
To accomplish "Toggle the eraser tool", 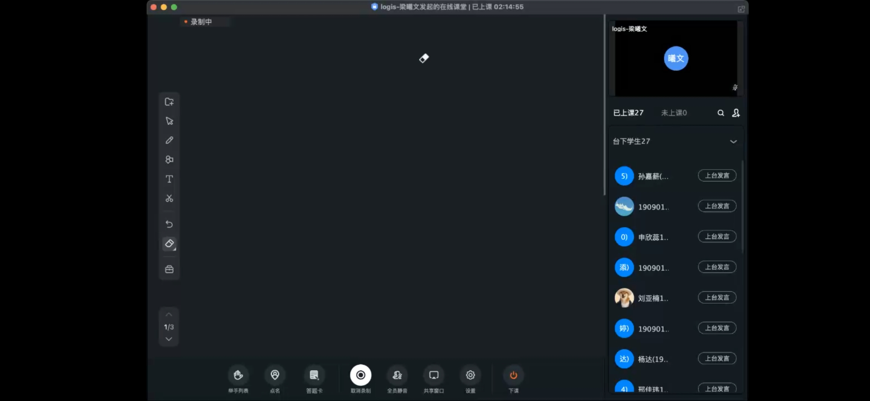I will click(x=169, y=244).
